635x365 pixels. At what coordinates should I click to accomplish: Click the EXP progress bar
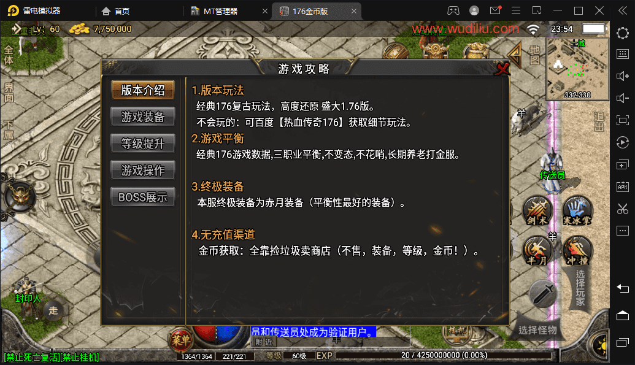tap(444, 355)
